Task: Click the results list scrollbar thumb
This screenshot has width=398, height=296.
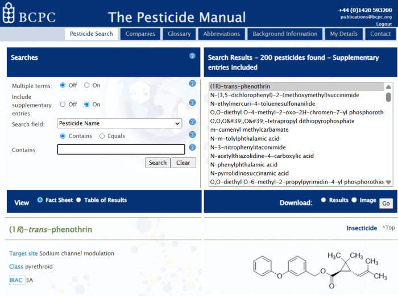Action: [388, 97]
